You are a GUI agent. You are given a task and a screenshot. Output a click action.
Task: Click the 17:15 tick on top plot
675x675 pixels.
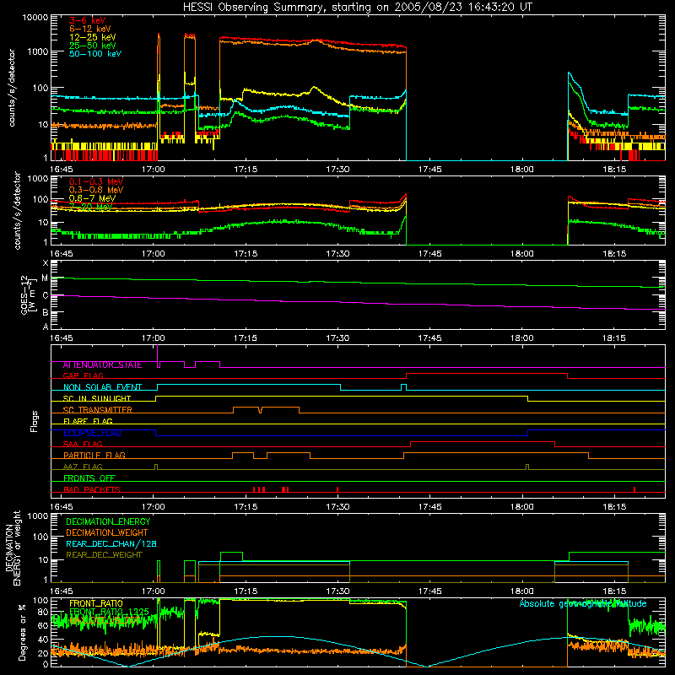point(246,170)
